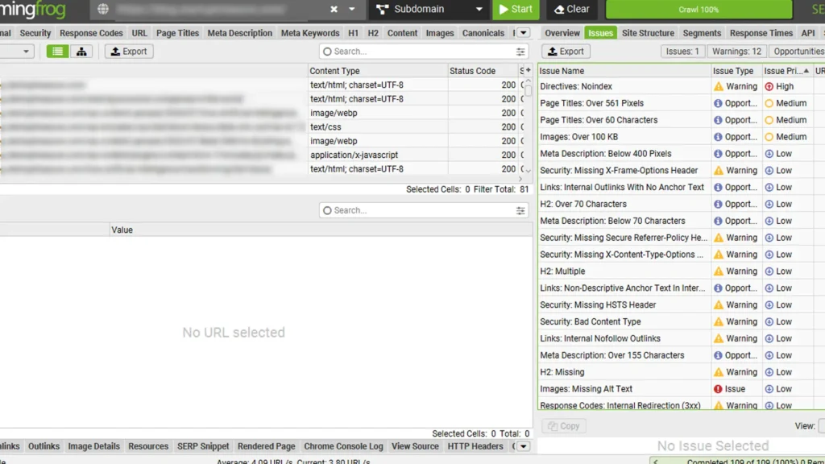Toggle the Opportunities filter
The image size is (825, 464).
click(798, 52)
